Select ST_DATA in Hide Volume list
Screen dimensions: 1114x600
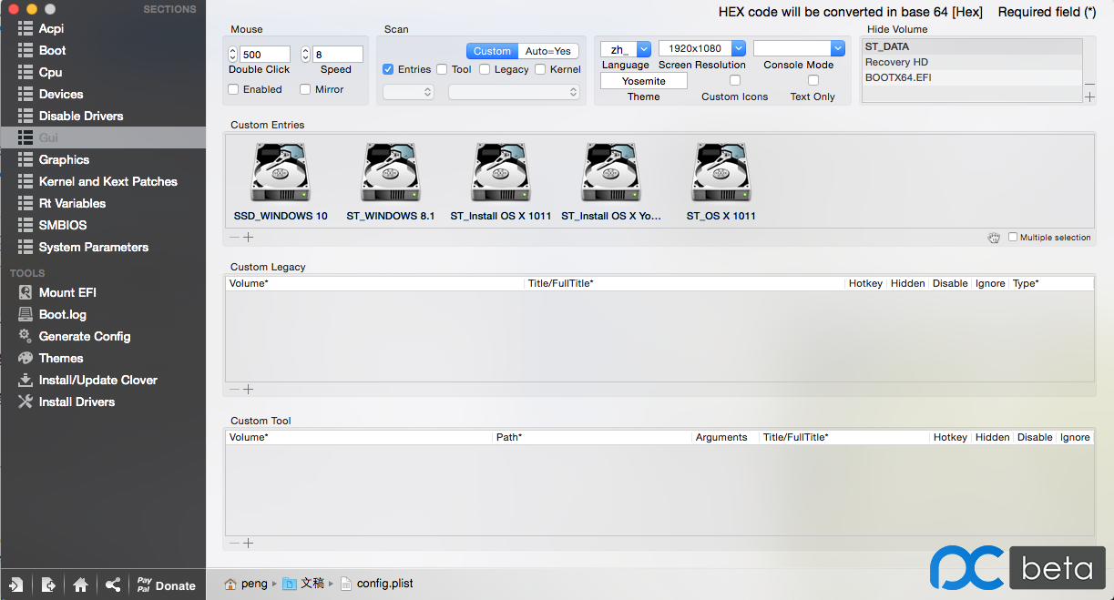coord(972,46)
